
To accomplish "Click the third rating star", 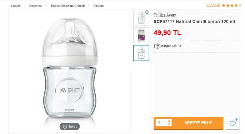I will pos(232,6).
